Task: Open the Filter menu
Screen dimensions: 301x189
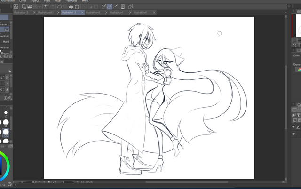Action: (x=58, y=1)
